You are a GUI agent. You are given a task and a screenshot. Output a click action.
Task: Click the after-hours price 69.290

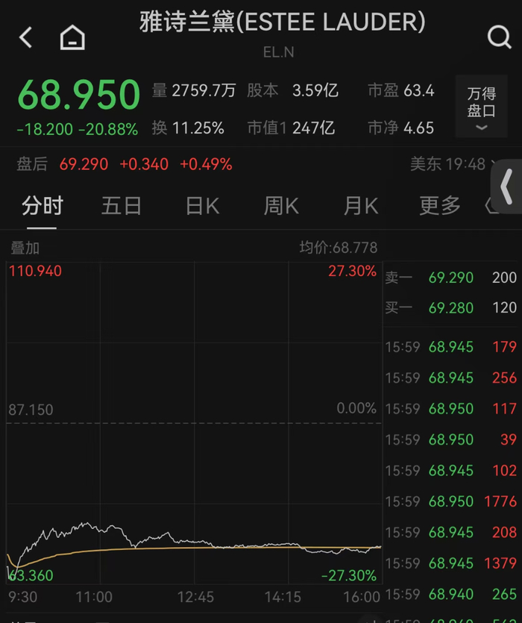(84, 164)
